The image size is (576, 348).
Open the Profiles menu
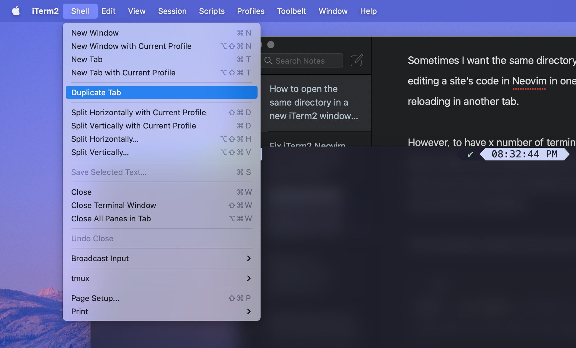coord(251,11)
